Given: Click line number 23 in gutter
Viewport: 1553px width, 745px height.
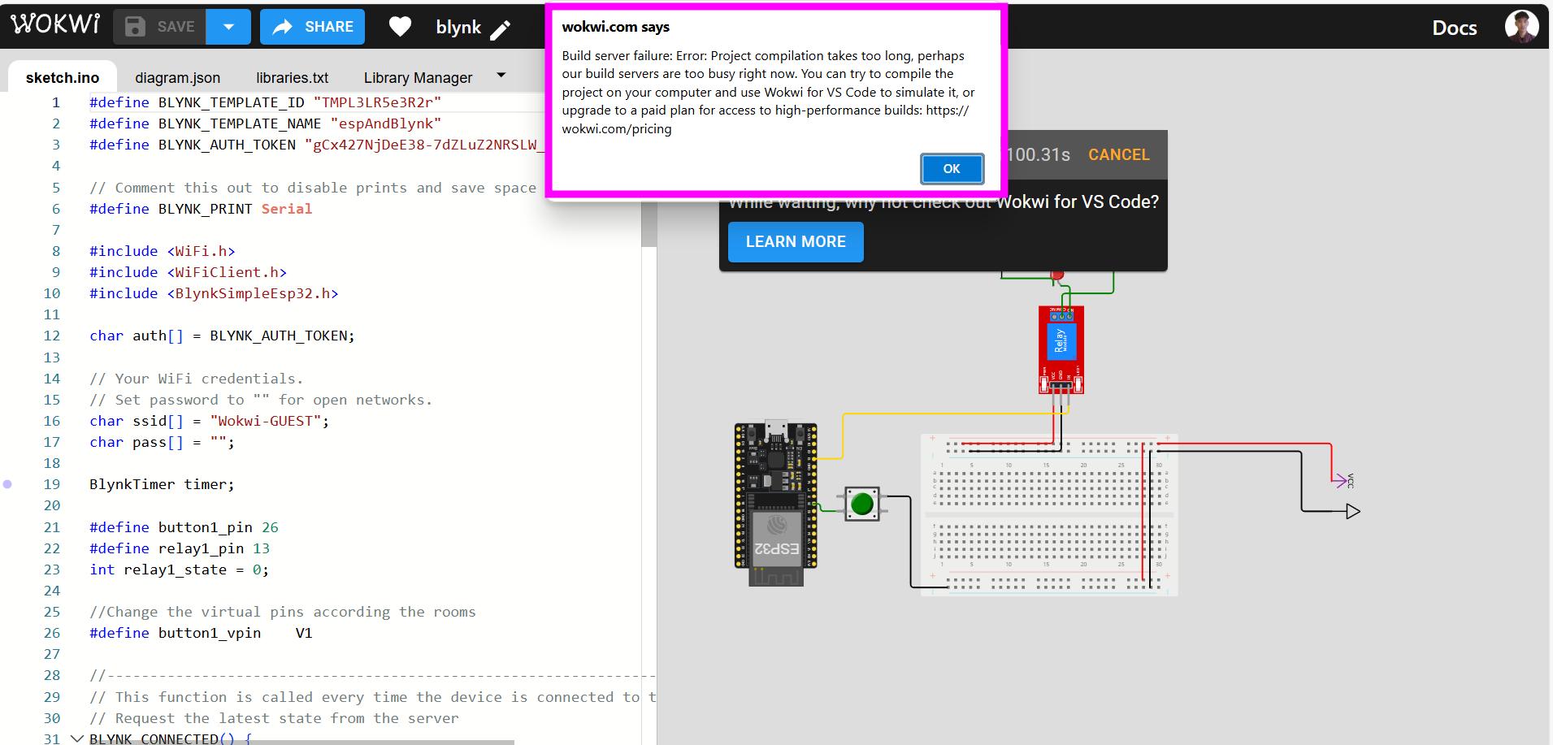Looking at the screenshot, I should (x=52, y=570).
